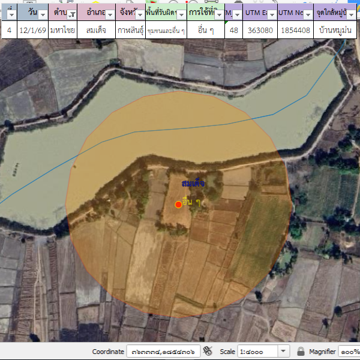Open filter for UTM North column
The height and width of the screenshot is (360, 360).
(x=307, y=14)
